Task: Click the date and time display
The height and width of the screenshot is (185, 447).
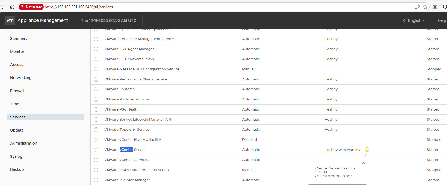Action: [x=108, y=20]
